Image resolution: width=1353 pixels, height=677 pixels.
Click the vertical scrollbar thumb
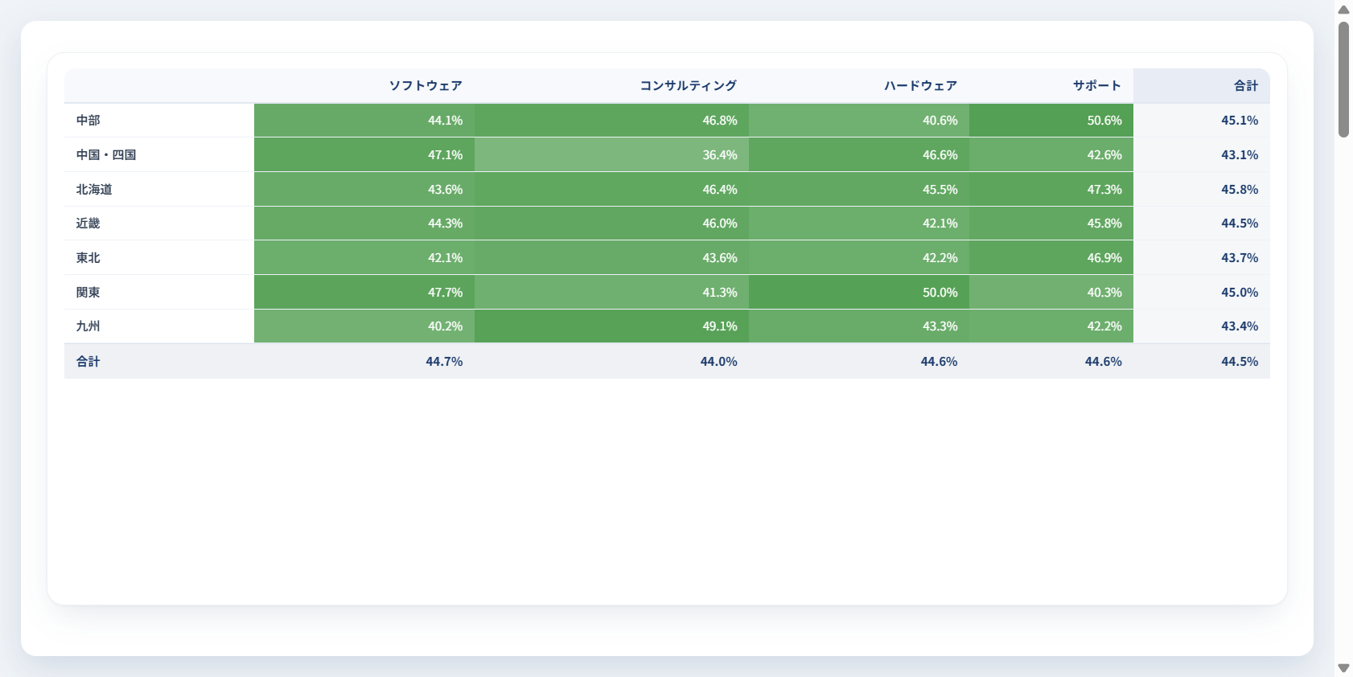pyautogui.click(x=1343, y=80)
